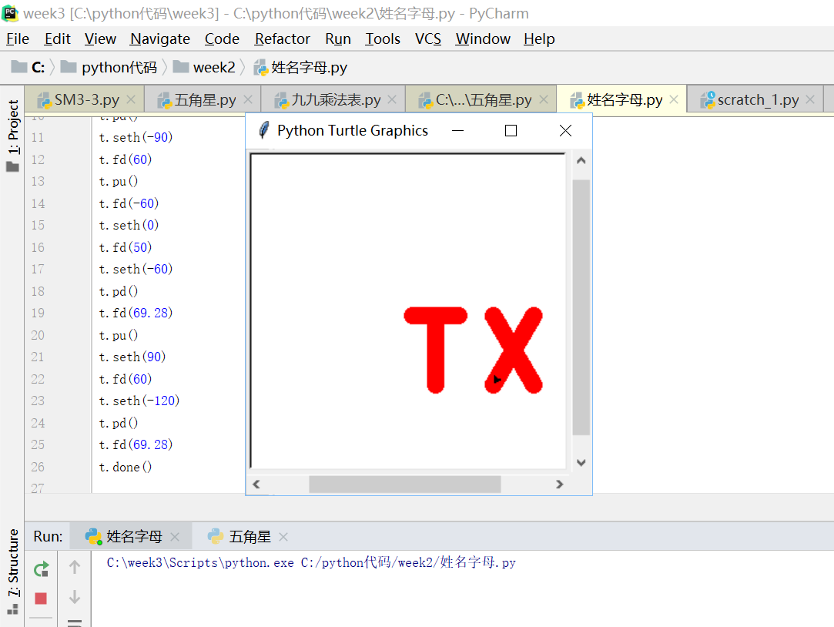Open the VCS menu

427,39
